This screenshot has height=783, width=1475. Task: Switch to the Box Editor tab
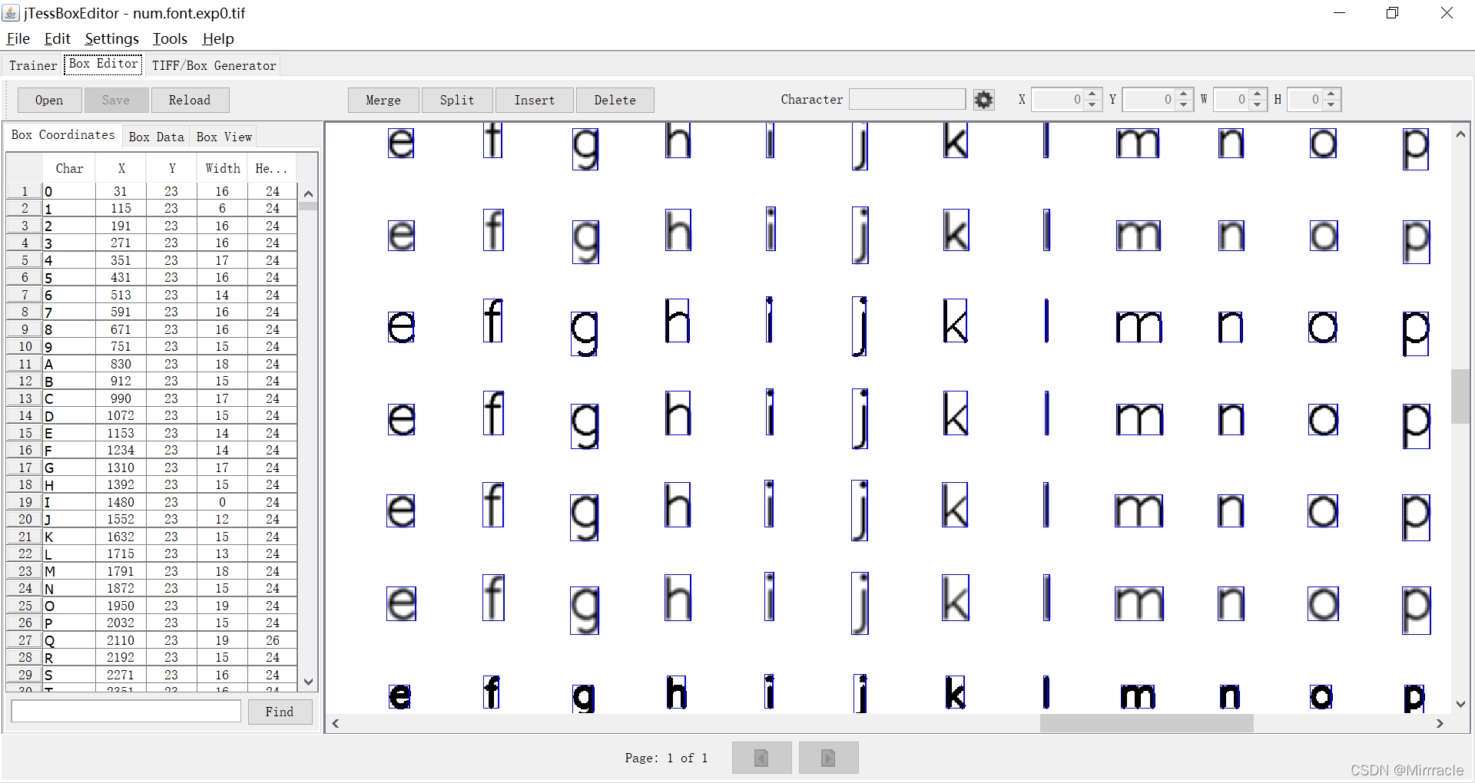(103, 64)
